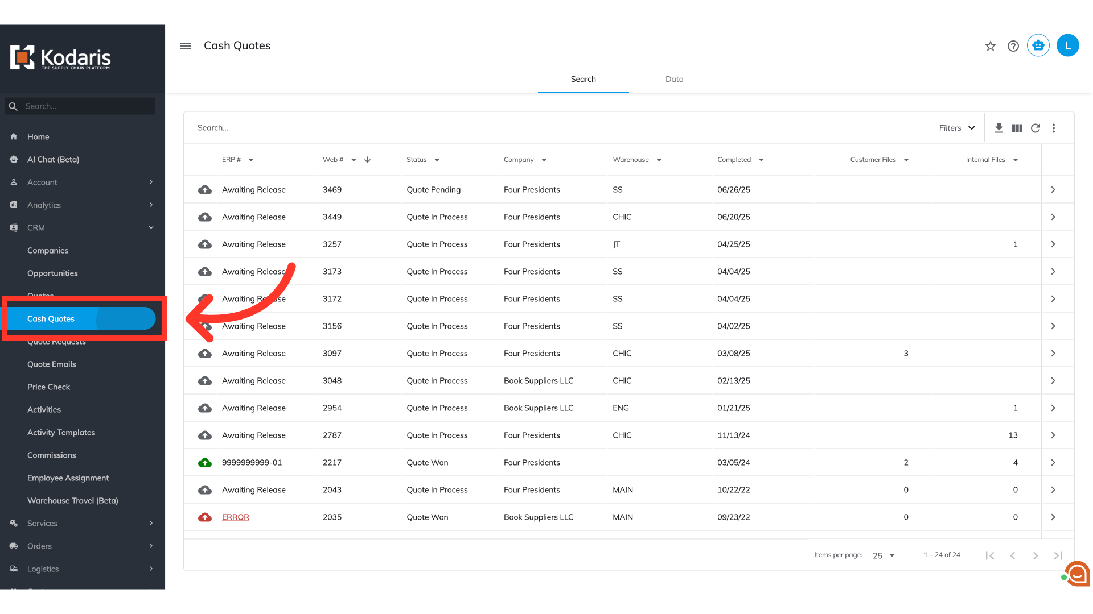Open the table's three-dot more menu

[x=1054, y=128]
